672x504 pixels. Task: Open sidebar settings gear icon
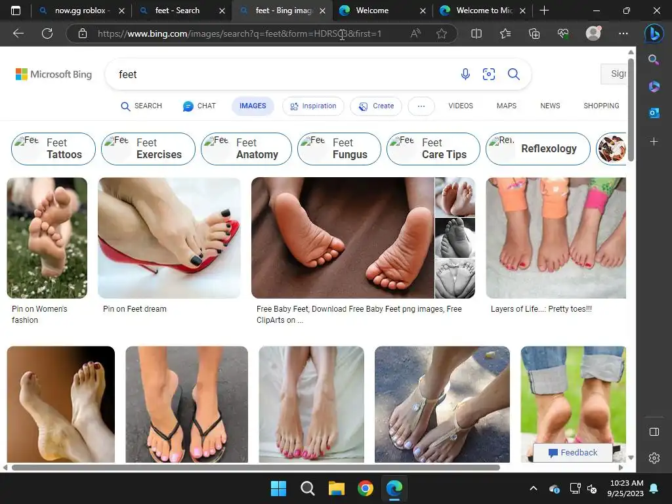pyautogui.click(x=654, y=458)
